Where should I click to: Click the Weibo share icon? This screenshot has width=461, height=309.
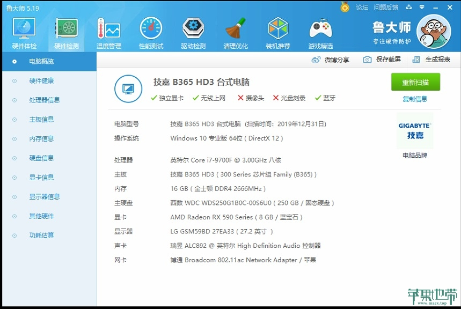pos(316,60)
